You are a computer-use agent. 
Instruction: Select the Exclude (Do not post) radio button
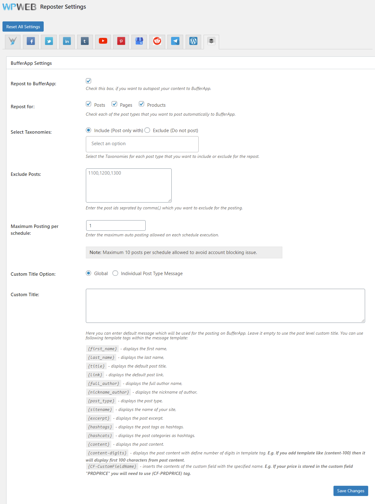[x=147, y=130]
